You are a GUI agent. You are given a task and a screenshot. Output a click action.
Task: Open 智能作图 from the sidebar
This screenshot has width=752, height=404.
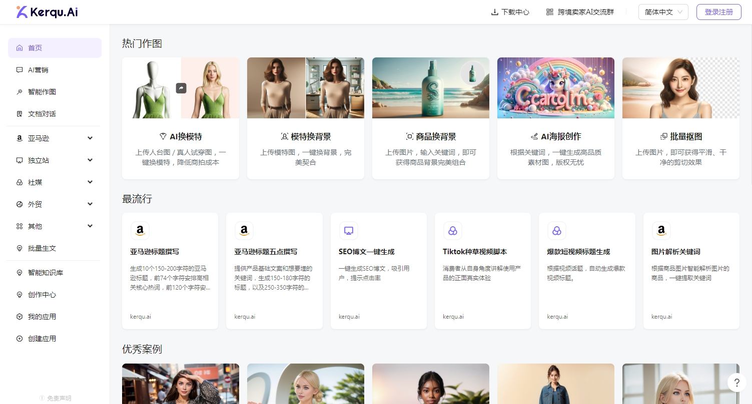pyautogui.click(x=55, y=92)
